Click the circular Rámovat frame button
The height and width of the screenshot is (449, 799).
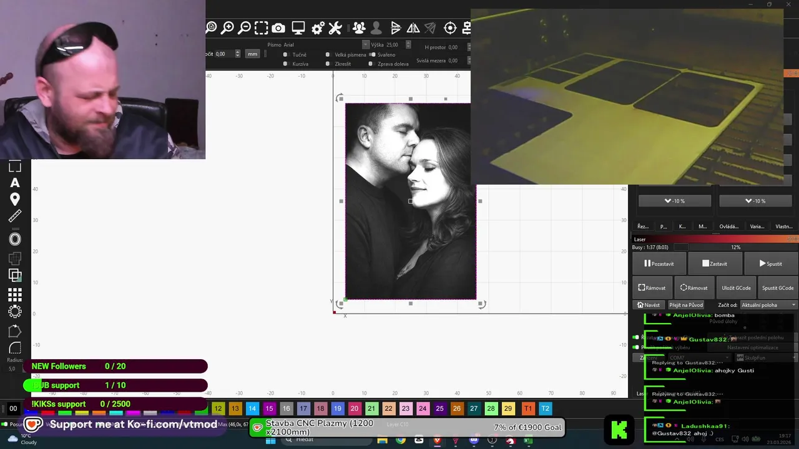coord(694,287)
